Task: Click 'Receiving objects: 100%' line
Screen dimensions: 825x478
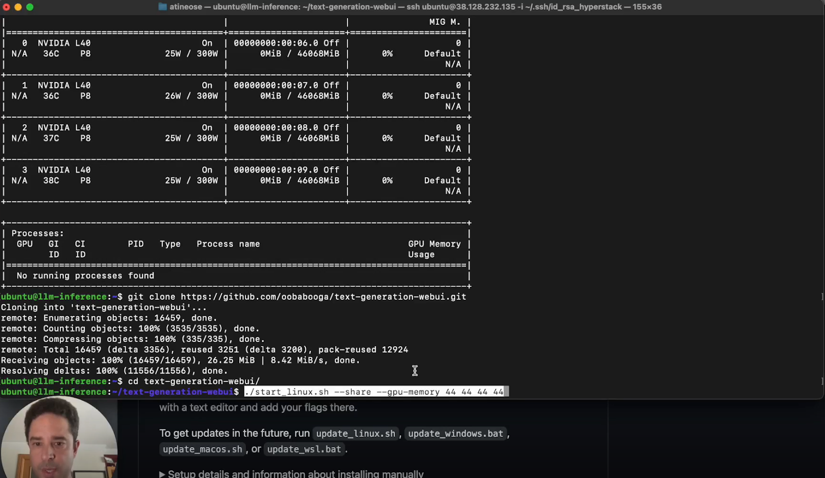Action: click(x=180, y=360)
